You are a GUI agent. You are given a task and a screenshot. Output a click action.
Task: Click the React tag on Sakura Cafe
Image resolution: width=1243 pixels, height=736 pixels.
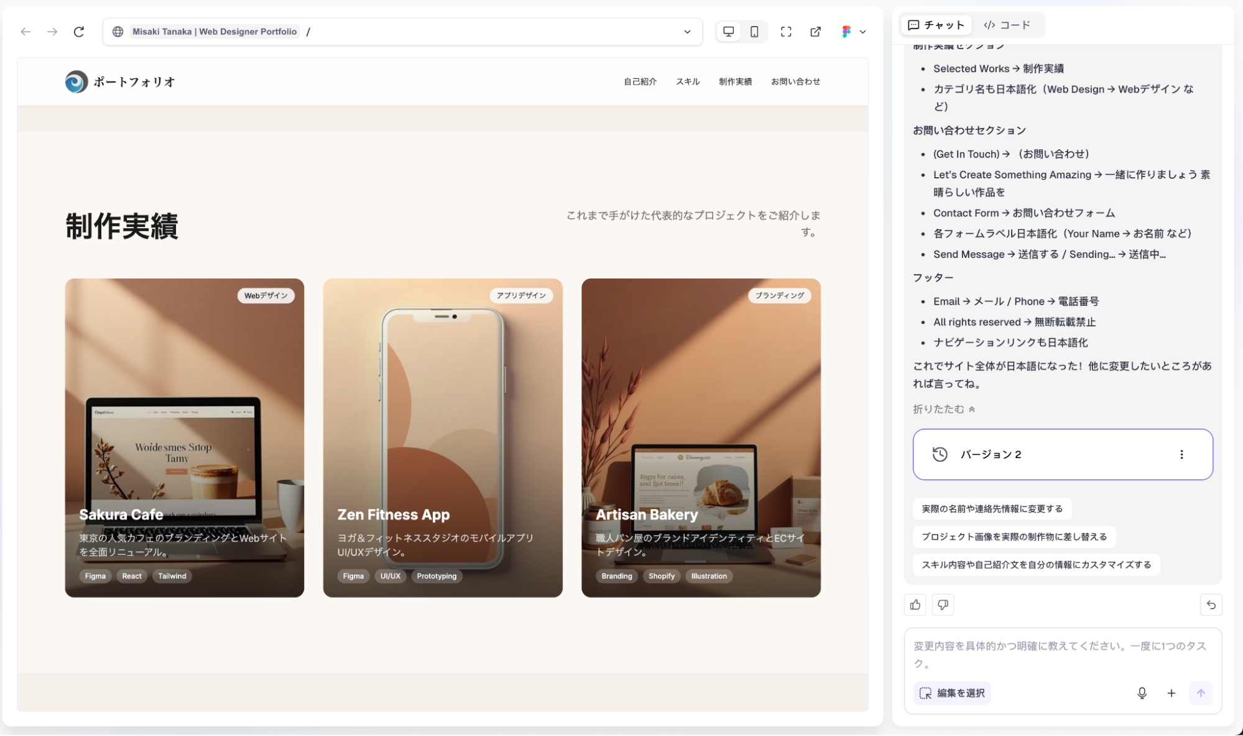[132, 576]
